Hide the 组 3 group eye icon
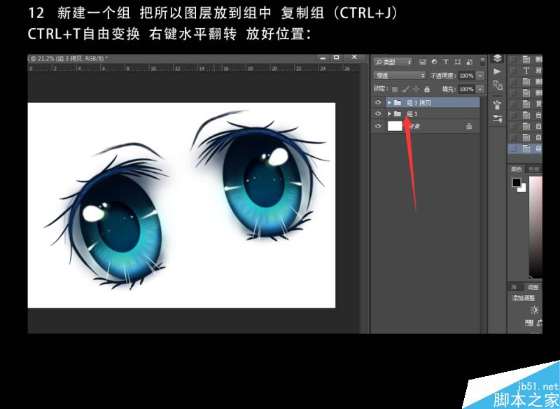This screenshot has width=560, height=409. tap(378, 113)
